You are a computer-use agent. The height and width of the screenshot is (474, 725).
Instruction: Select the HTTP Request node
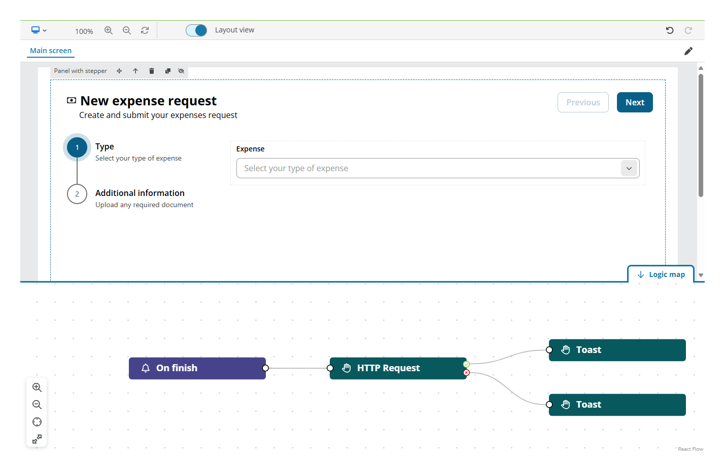click(x=398, y=368)
